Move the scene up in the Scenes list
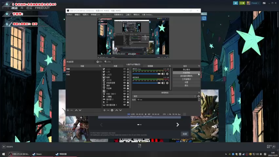The image size is (279, 157). tap(76, 110)
